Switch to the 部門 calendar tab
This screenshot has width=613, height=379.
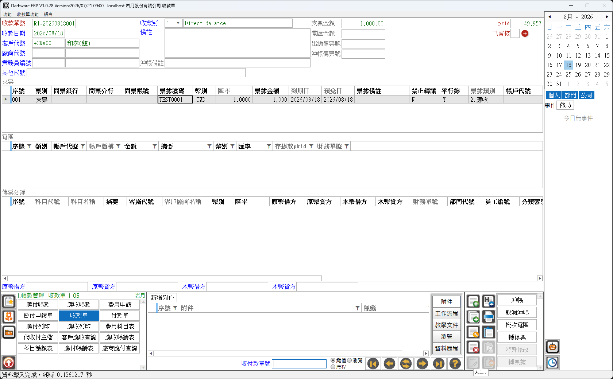point(570,95)
